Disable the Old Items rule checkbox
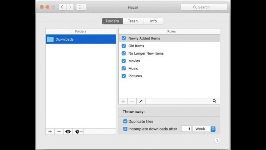Screen dimensions: 266x150 [x=124, y=46]
